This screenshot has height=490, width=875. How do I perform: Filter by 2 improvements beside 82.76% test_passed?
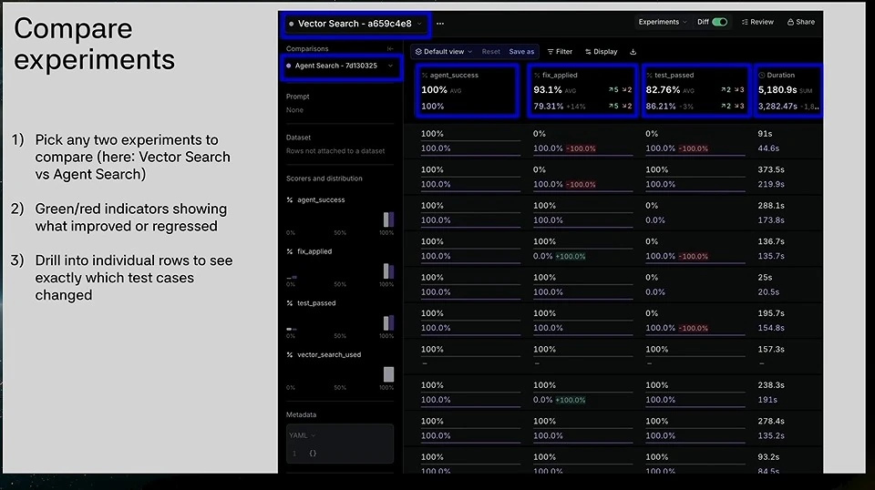[x=726, y=90]
